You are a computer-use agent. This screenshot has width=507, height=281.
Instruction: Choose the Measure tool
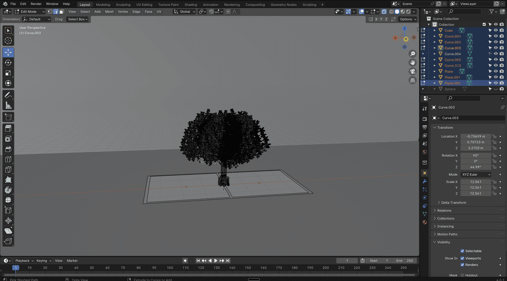8,105
